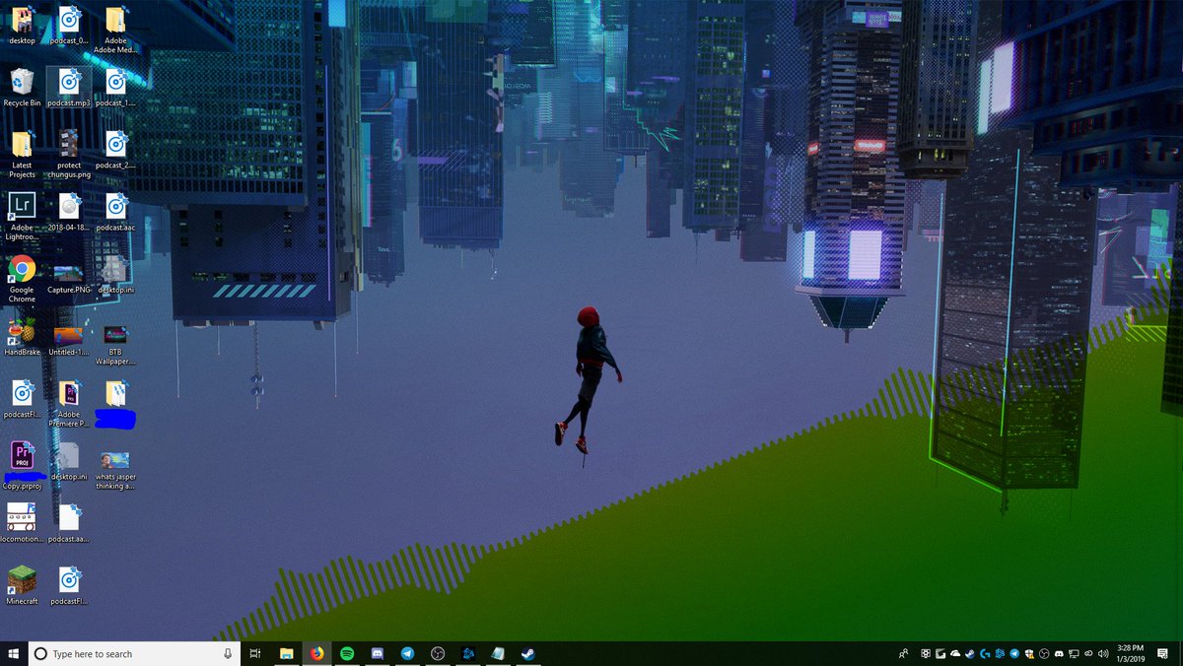Click the volume icon in system tray
Image resolution: width=1183 pixels, height=666 pixels.
(x=1103, y=652)
